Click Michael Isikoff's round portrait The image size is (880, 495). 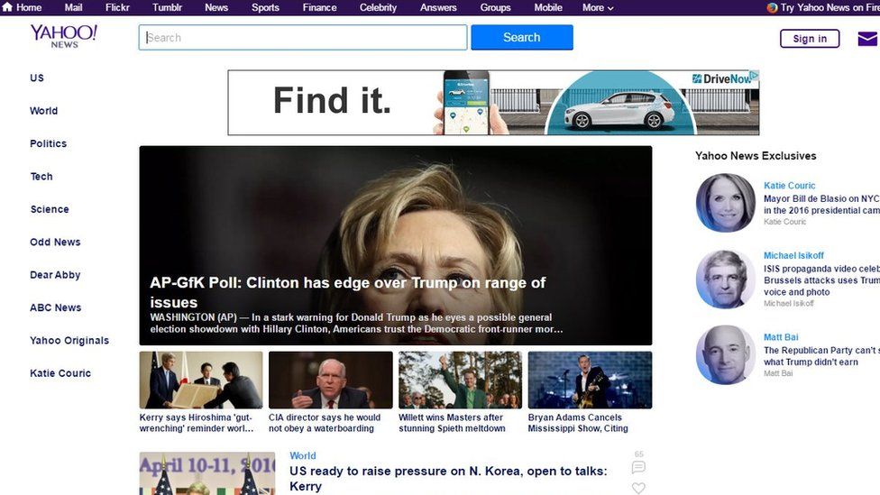[726, 280]
